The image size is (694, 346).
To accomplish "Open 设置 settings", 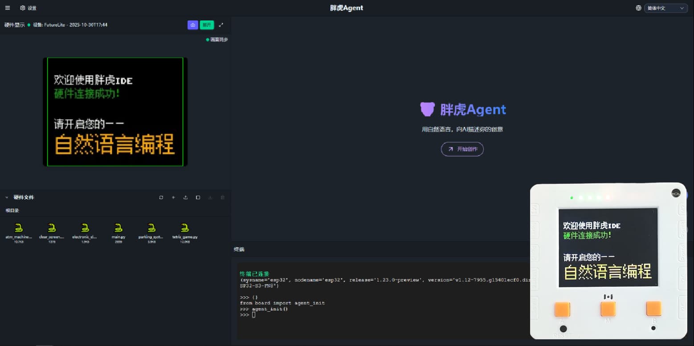I will tap(29, 8).
